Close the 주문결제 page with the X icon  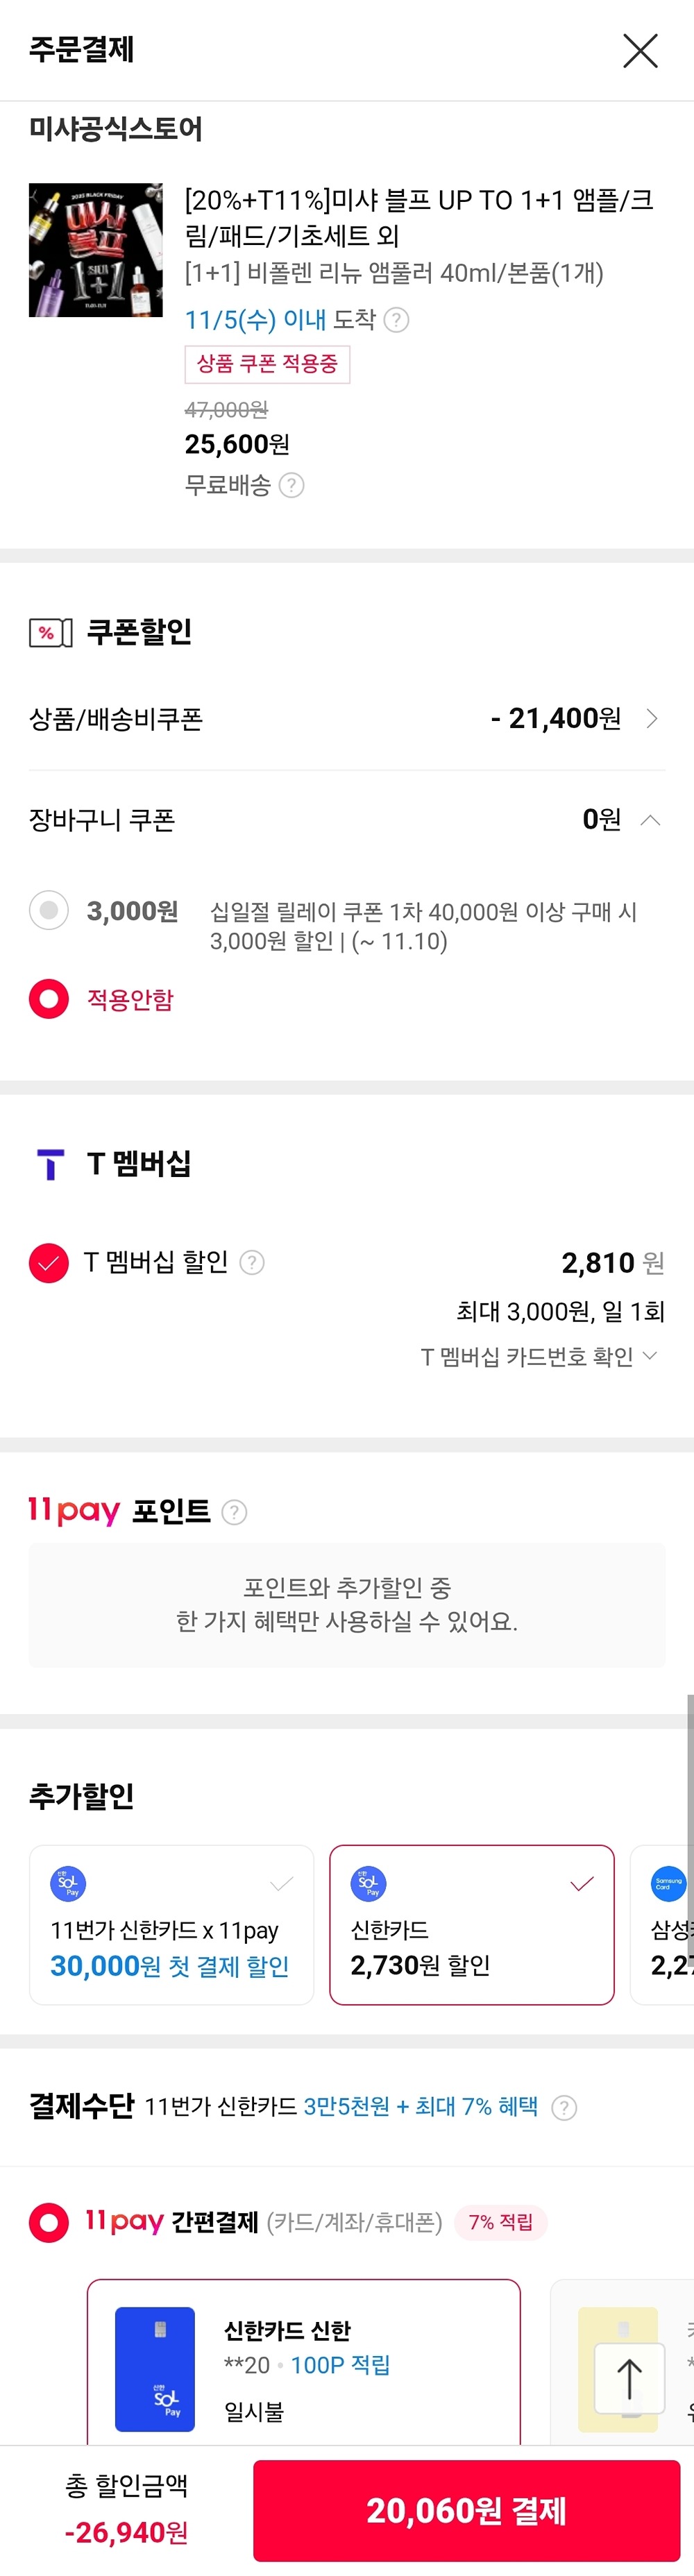[640, 50]
